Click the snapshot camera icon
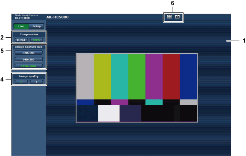Viewport: 246px width, 156px height. click(177, 17)
